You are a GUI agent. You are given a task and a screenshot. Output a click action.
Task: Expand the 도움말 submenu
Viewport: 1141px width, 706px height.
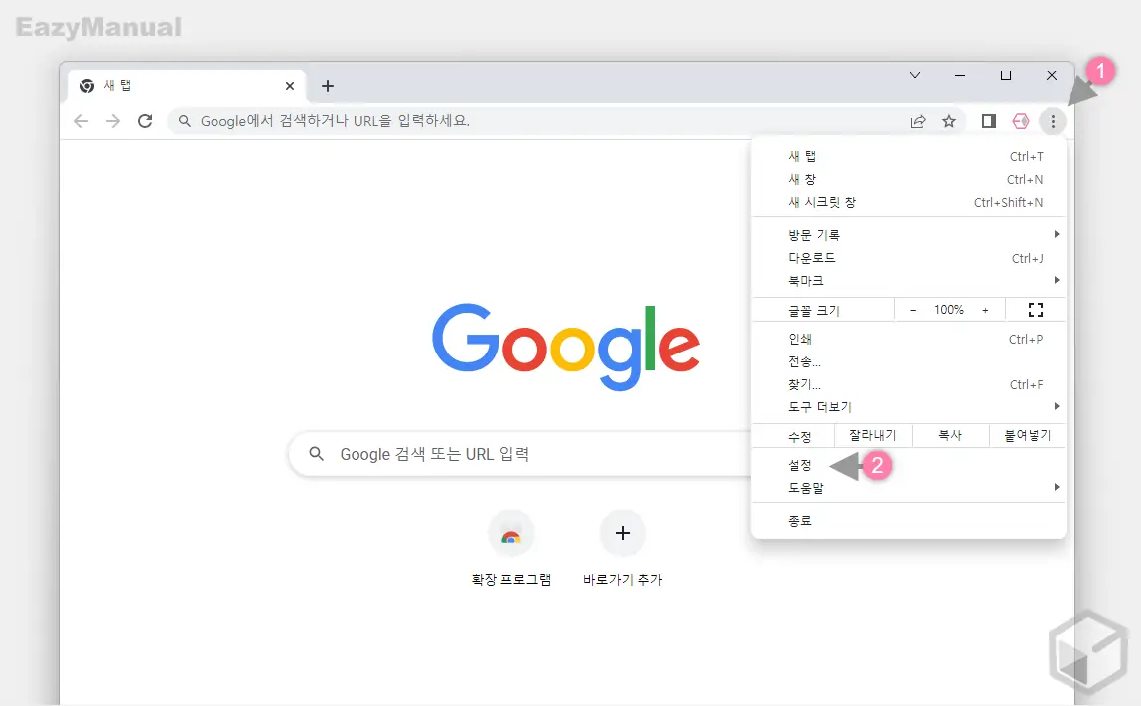click(x=909, y=488)
